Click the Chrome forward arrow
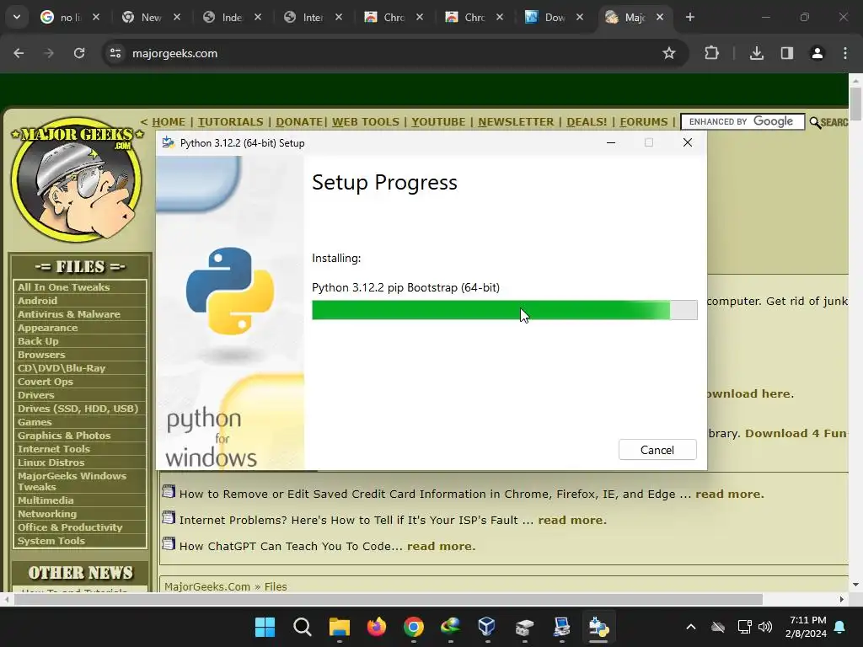This screenshot has width=863, height=647. (49, 53)
